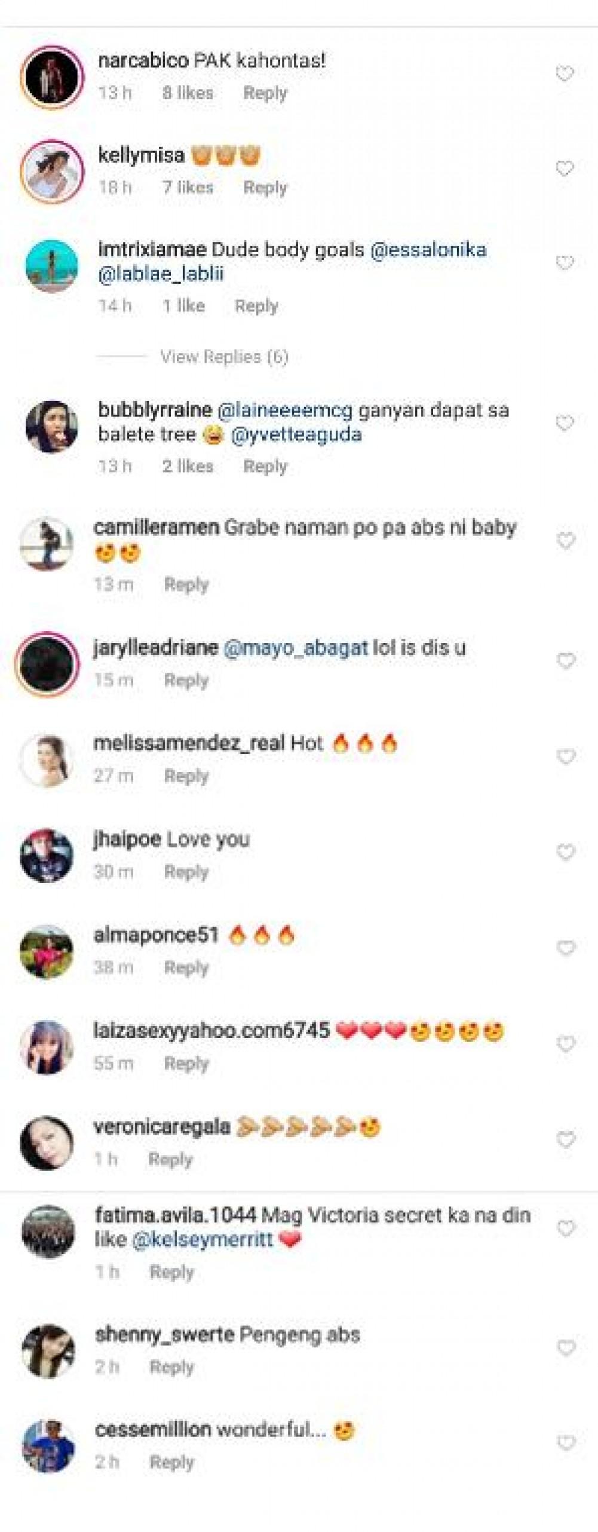Heart camilleramen's comment

point(565,541)
